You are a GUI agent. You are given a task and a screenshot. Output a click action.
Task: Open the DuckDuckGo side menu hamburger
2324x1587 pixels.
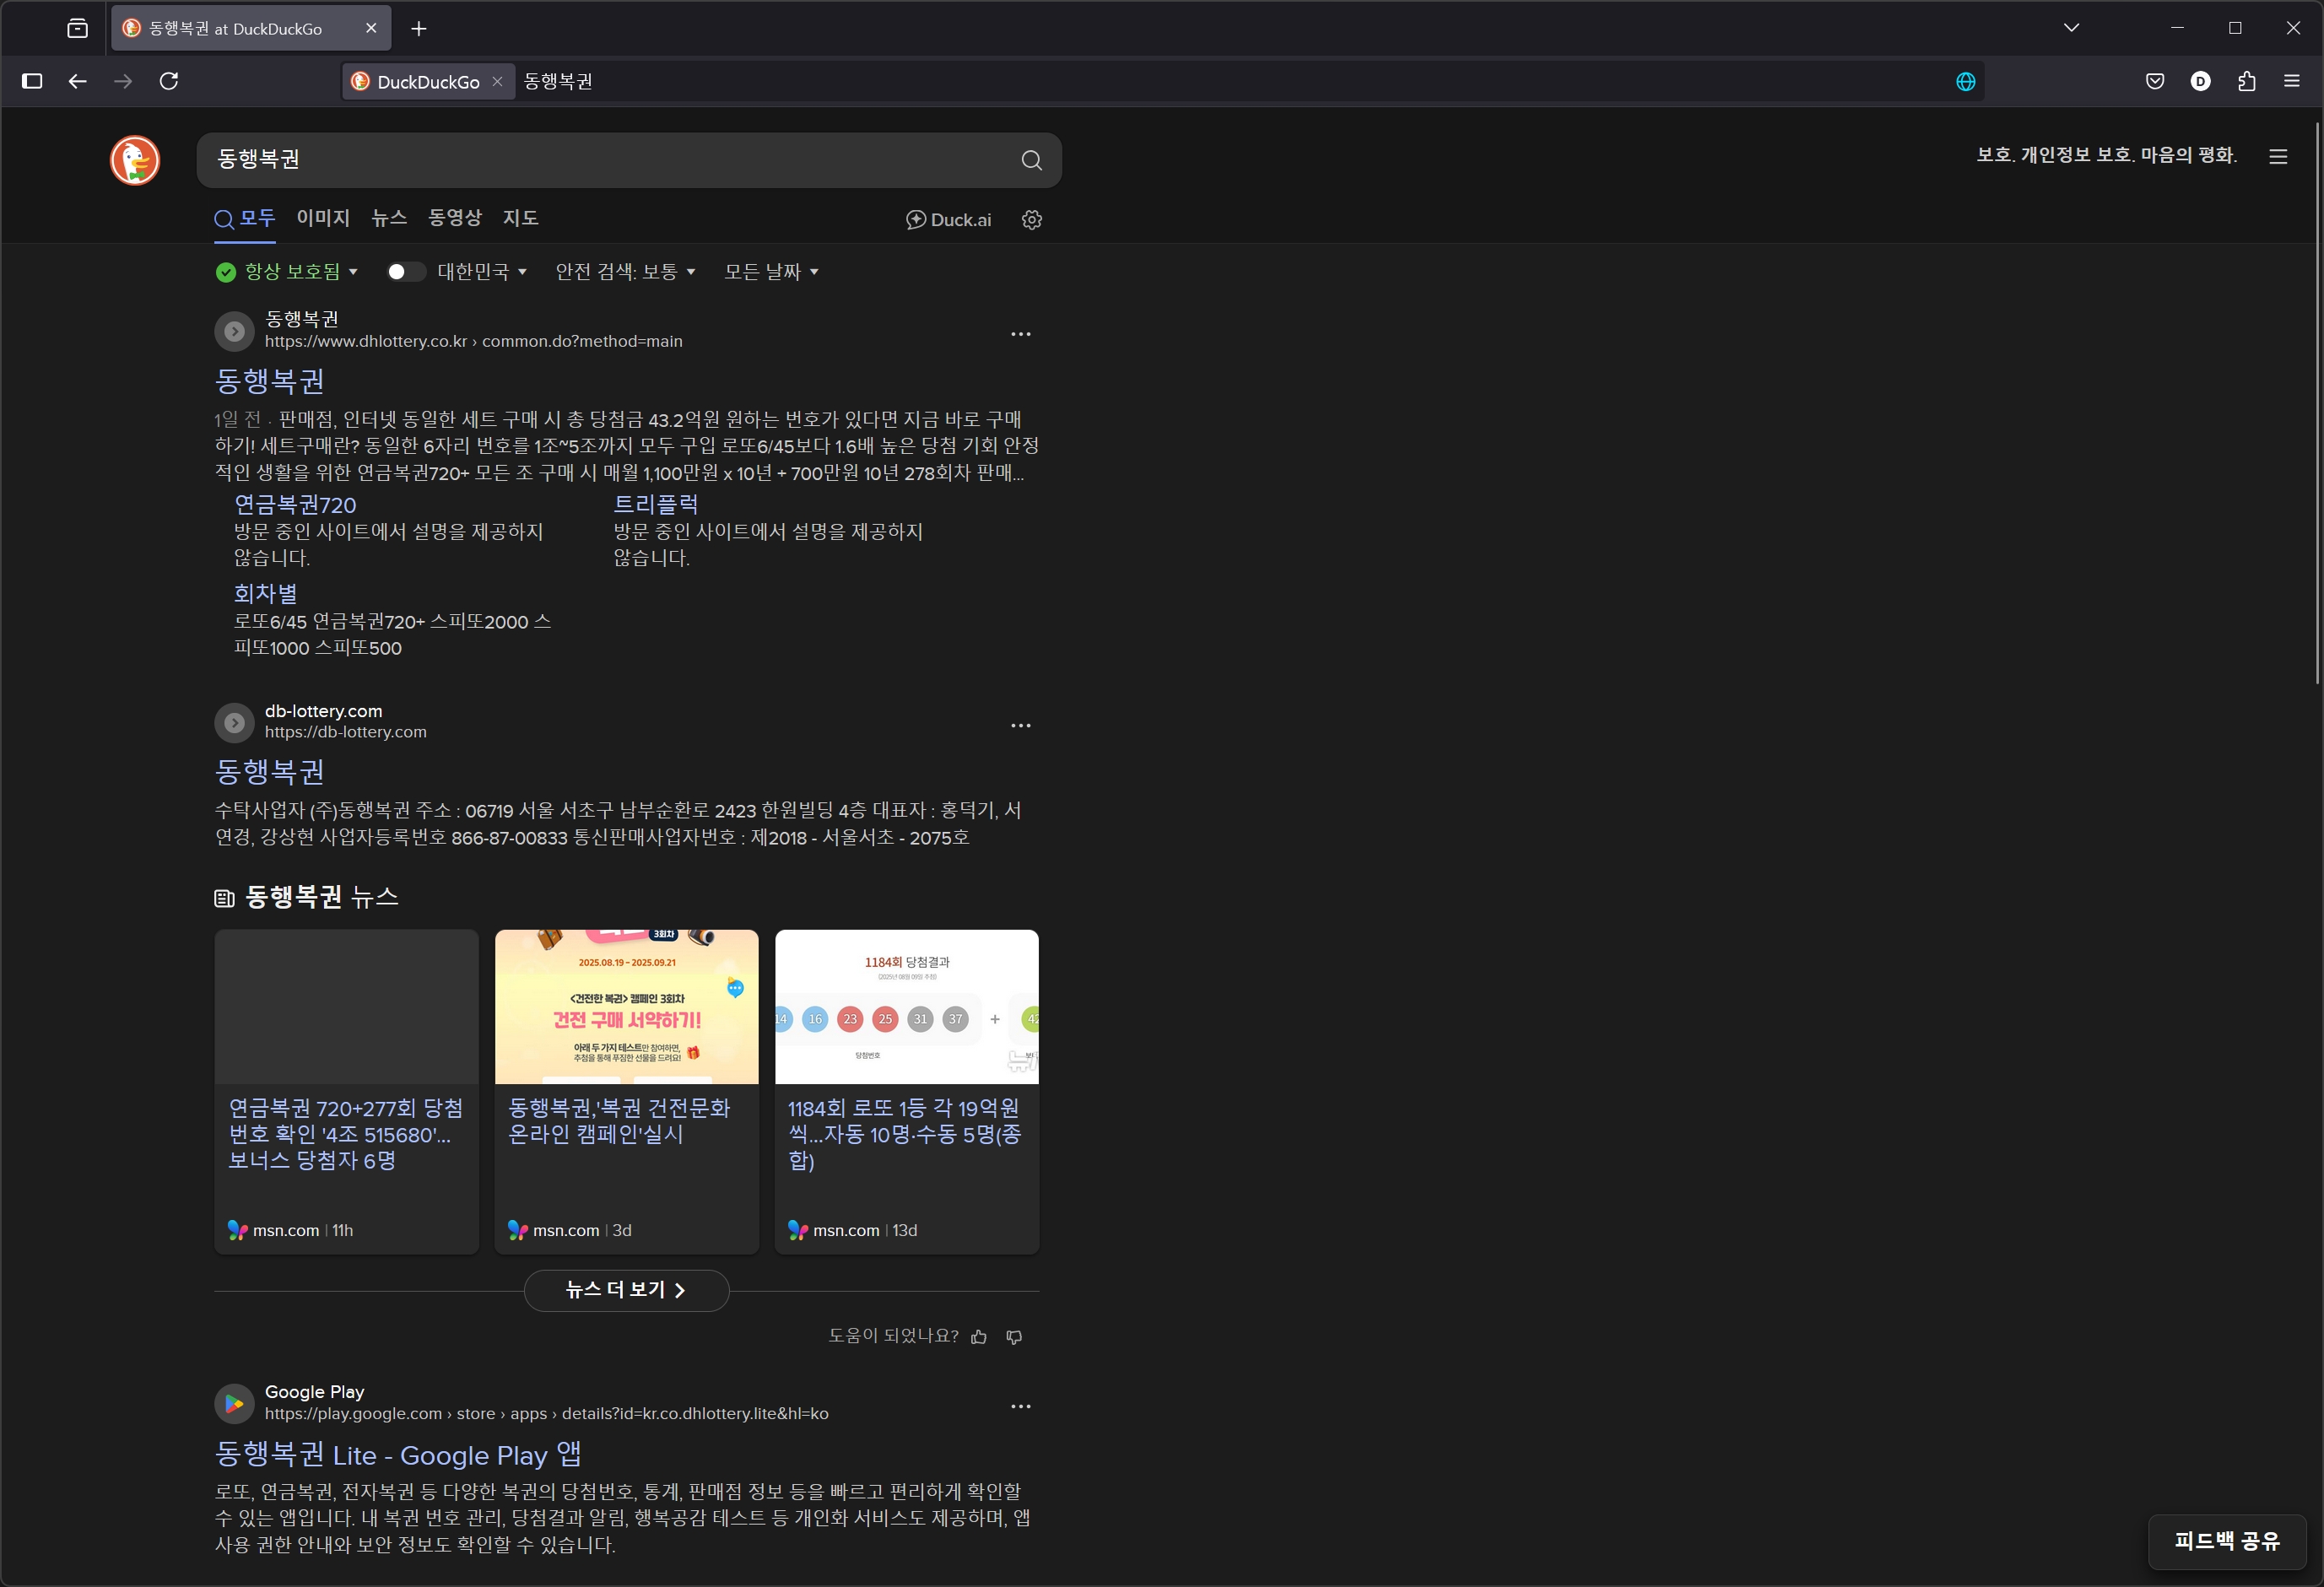(2278, 156)
